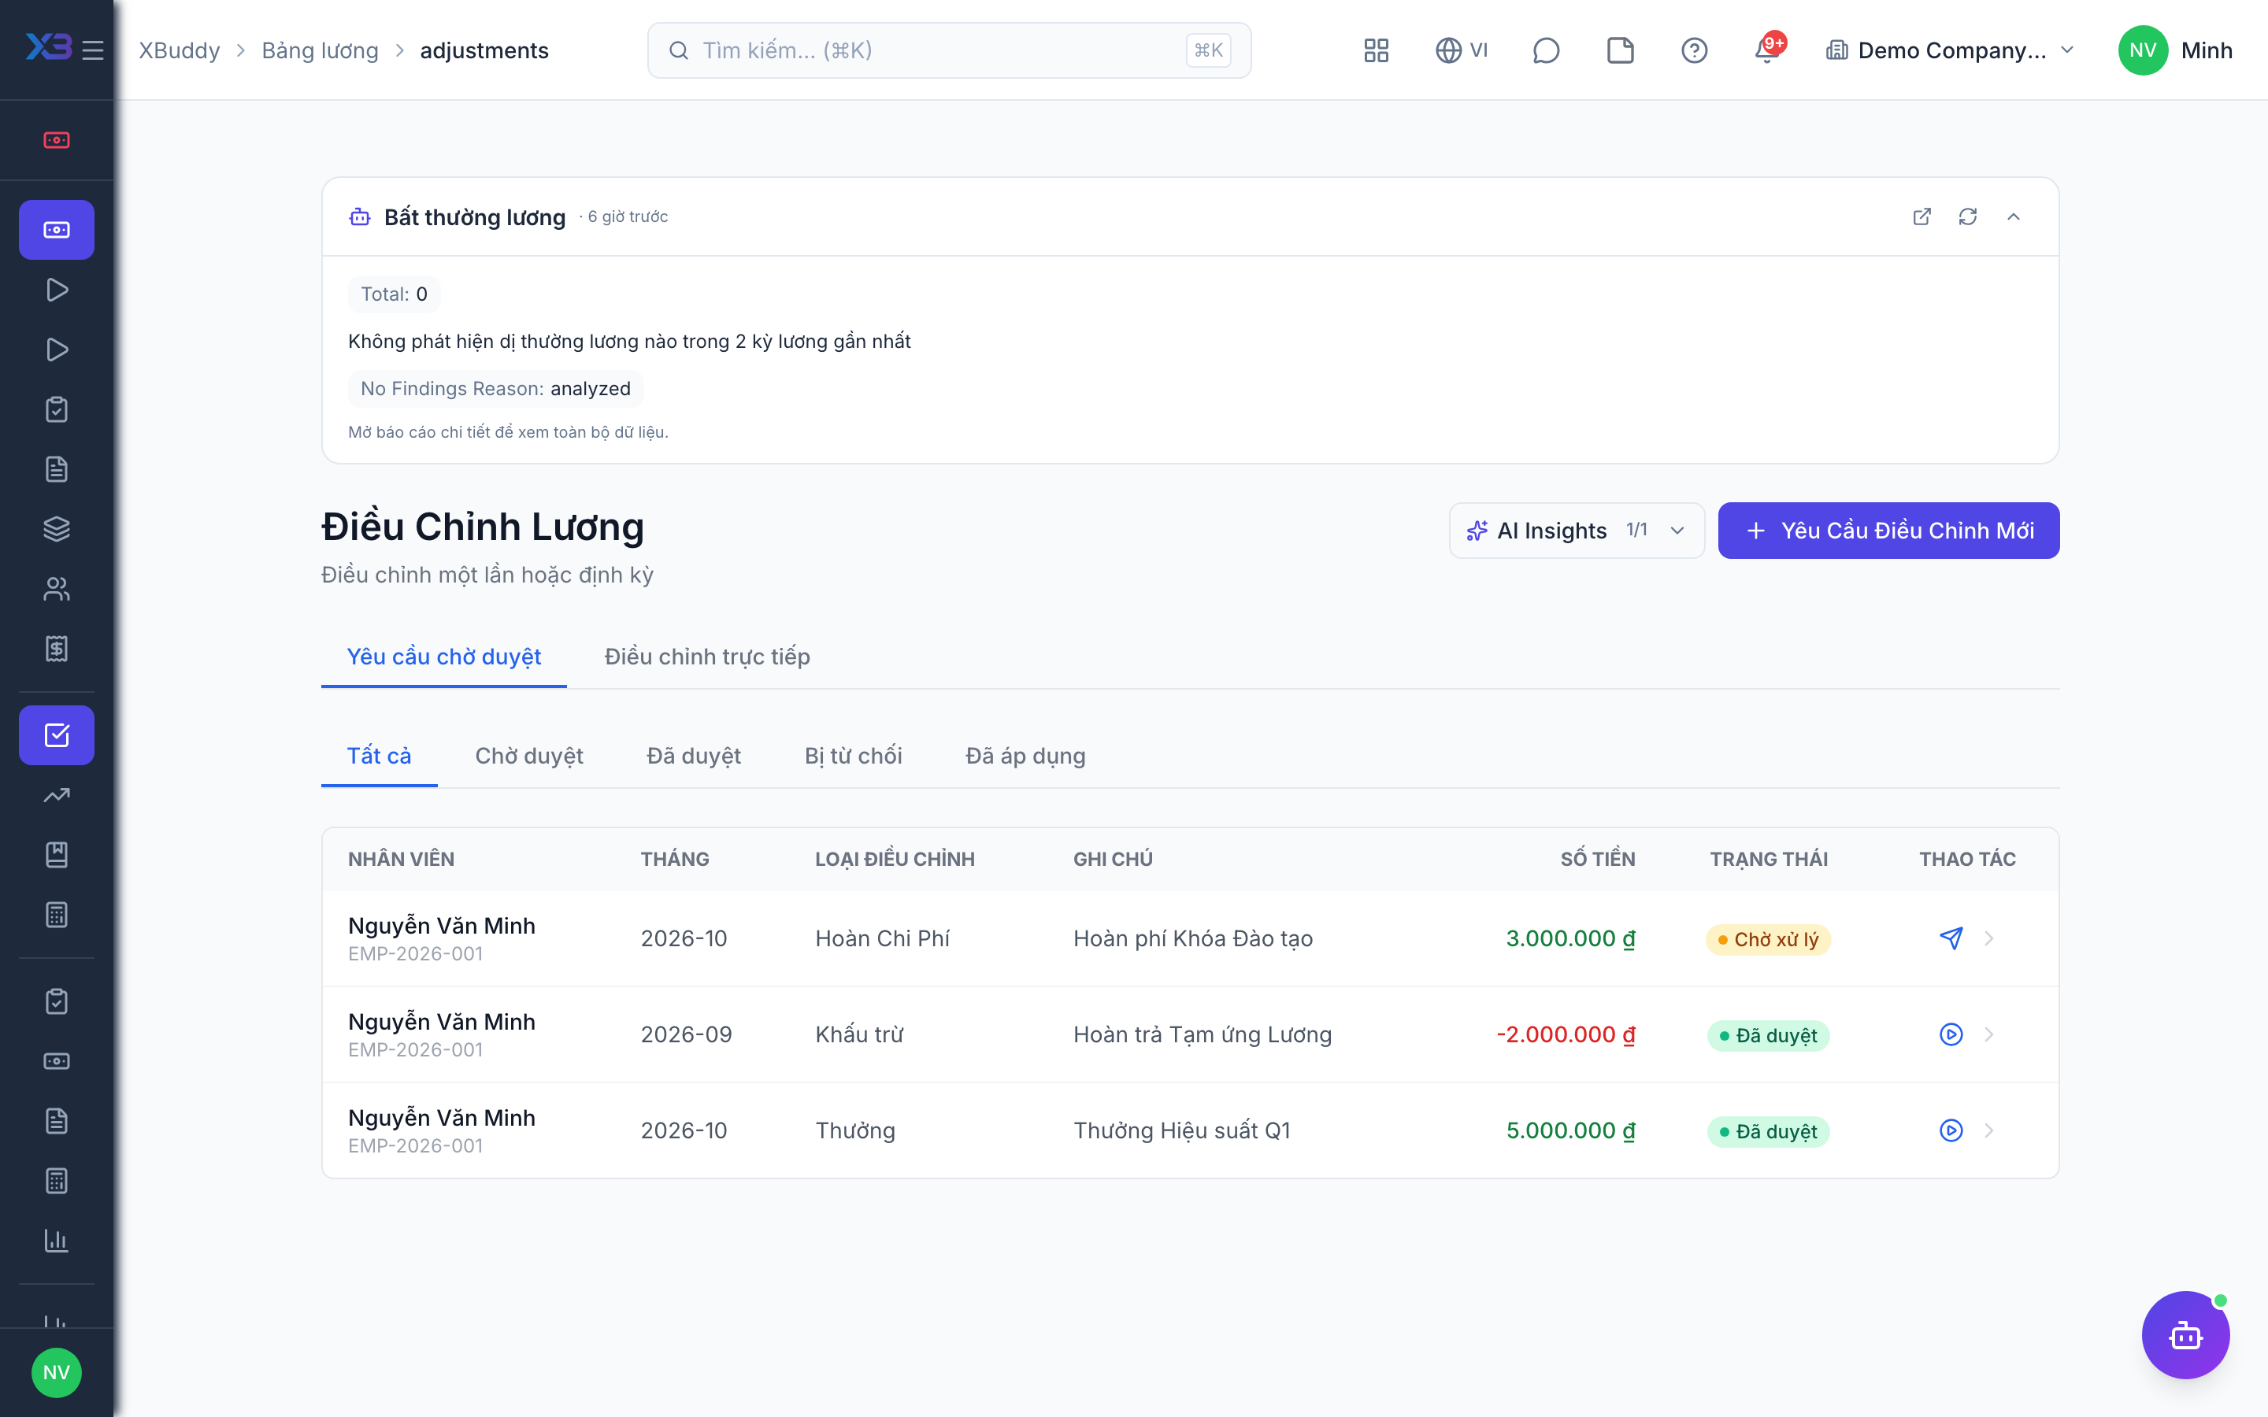This screenshot has height=1417, width=2268.
Task: Expand row details for Thưởng Hiệu suất Q1
Action: coord(1988,1130)
